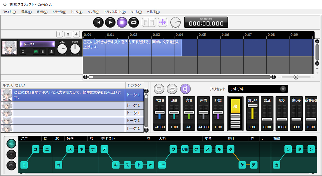The width and height of the screenshot is (322, 176).
Task: Toggle loop playback in the transport bar
Action: (134, 22)
